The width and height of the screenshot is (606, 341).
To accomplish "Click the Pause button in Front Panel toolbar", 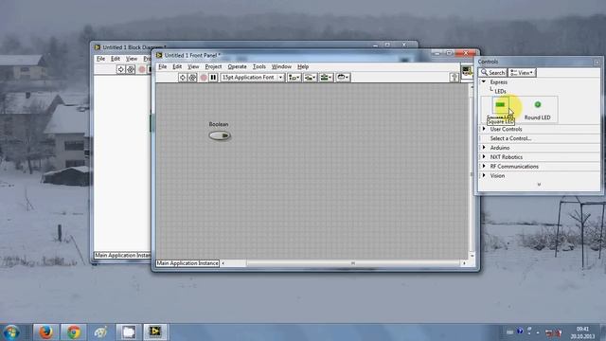I will (213, 78).
